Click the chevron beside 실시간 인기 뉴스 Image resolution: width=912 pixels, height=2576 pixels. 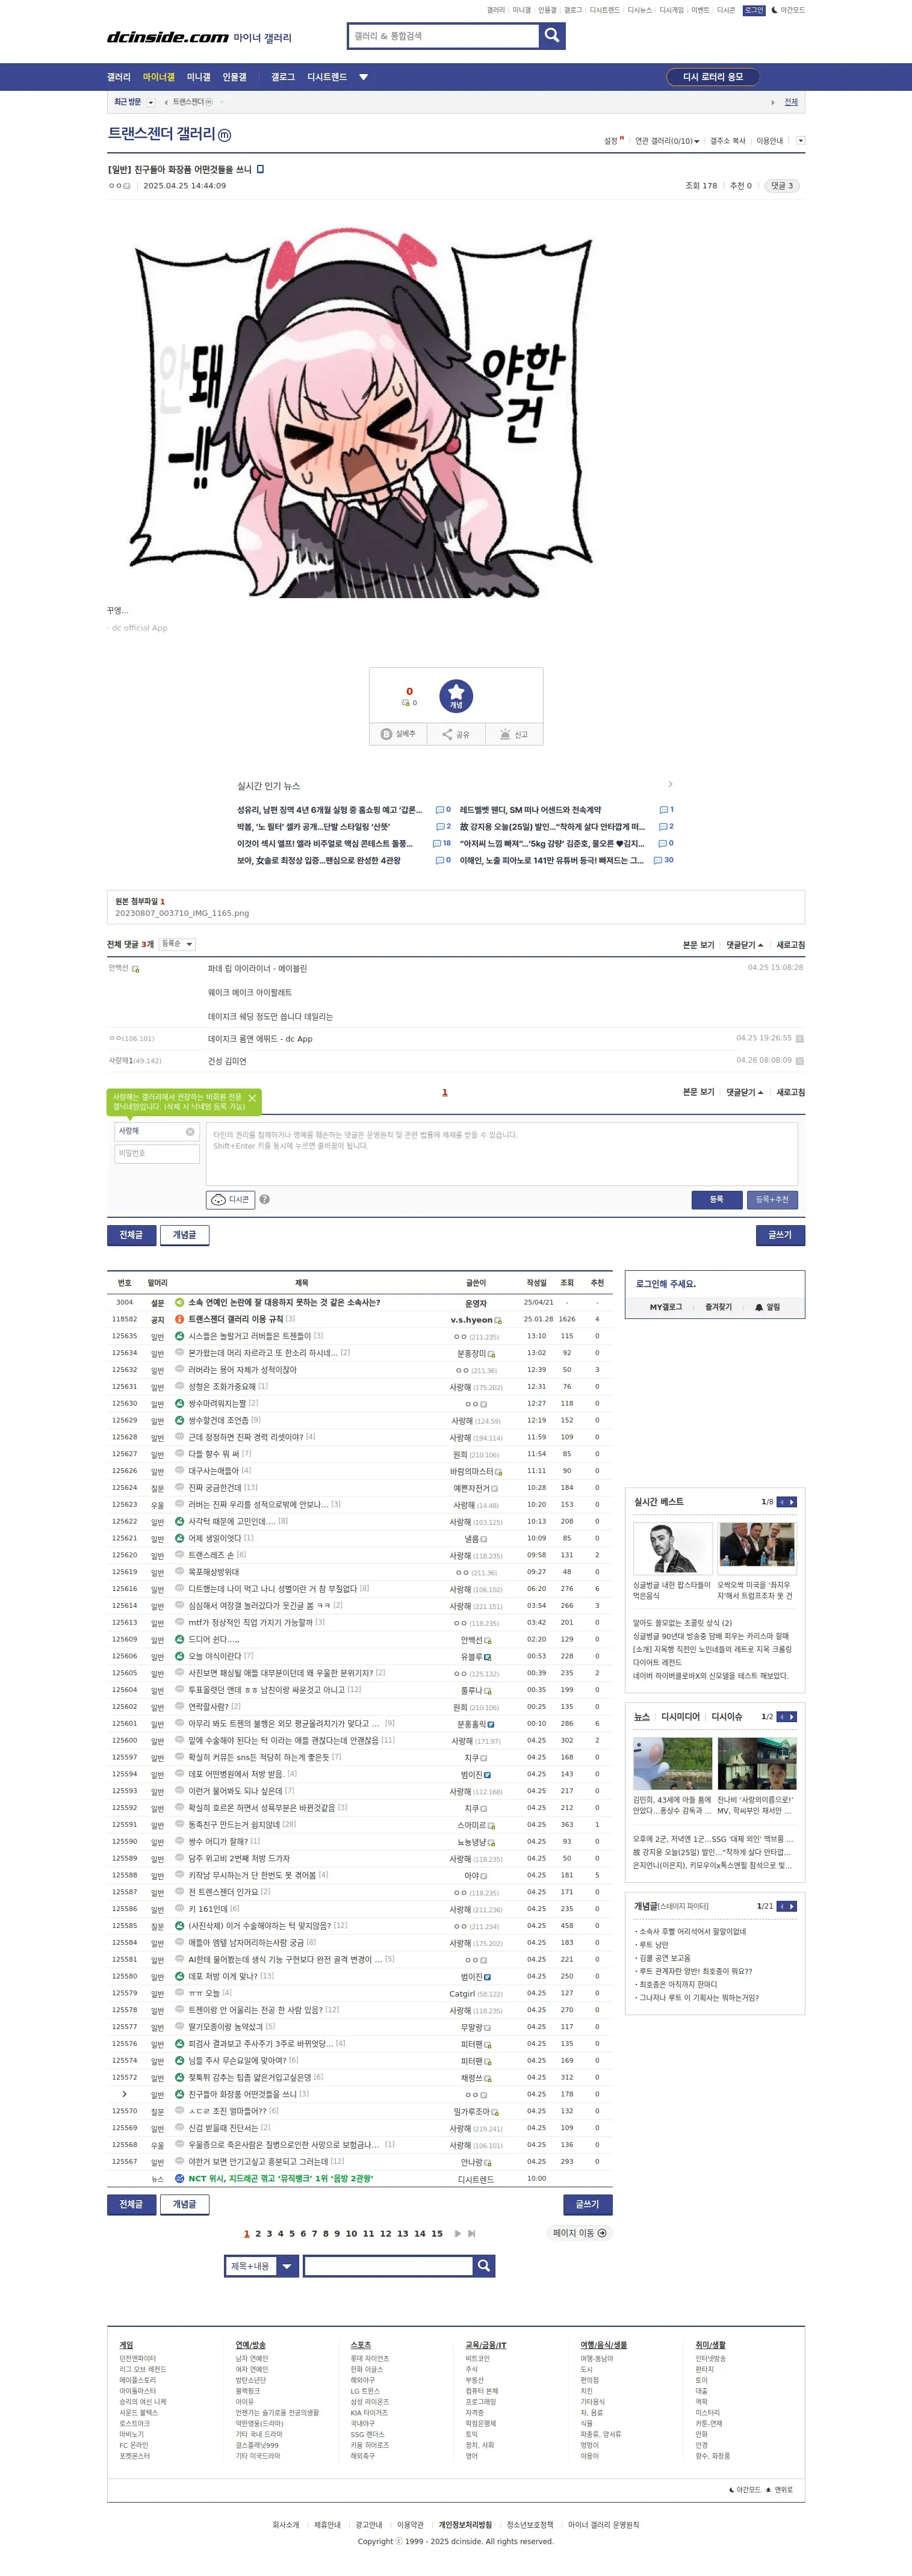click(670, 784)
